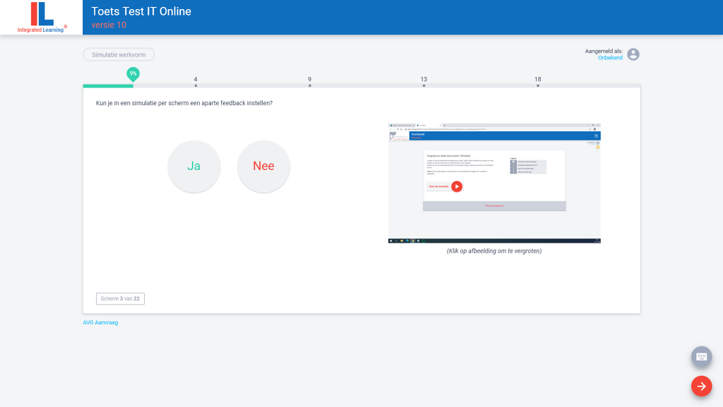Image resolution: width=723 pixels, height=407 pixels.
Task: Click the Simulatie werkvorm chip
Action: (x=119, y=54)
